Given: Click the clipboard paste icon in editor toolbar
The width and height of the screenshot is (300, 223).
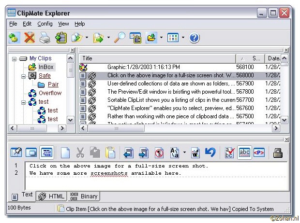Looking at the screenshot, I should [x=110, y=153].
